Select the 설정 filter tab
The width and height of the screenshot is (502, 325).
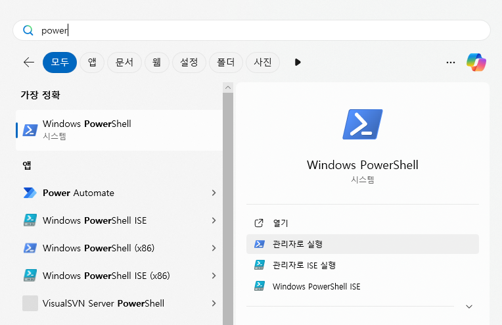click(x=189, y=63)
